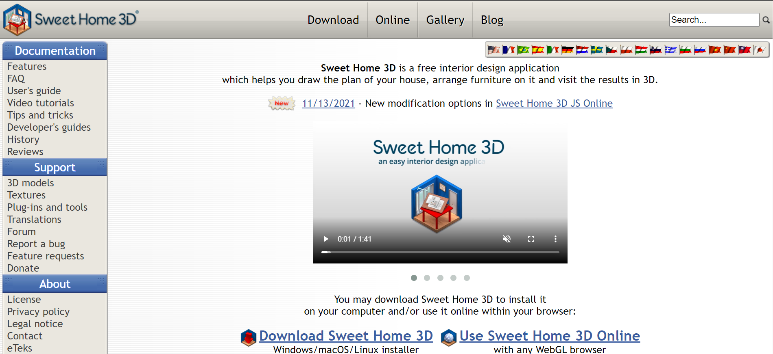773x354 pixels.
Task: Play the Sweet Home 3D video
Action: pos(326,239)
